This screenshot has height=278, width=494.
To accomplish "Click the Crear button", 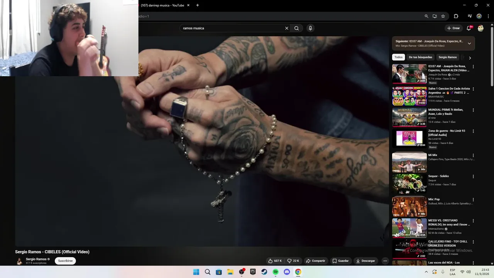I will 453,28.
